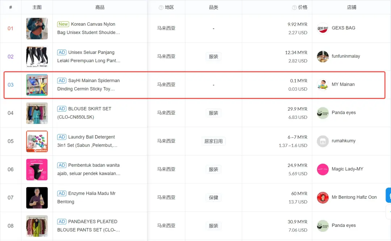Open the MY Mainan shop avatar

(x=323, y=85)
